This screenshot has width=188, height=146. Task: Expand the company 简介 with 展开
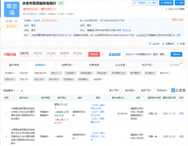[179, 35]
